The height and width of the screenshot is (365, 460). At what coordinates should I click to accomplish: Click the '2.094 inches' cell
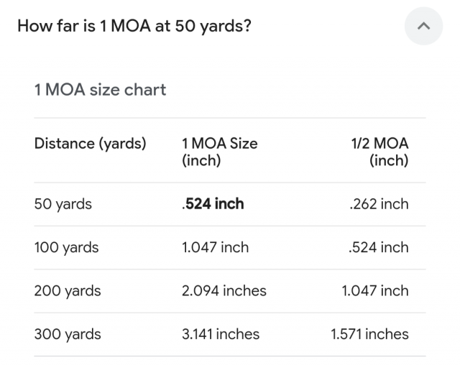(x=224, y=291)
